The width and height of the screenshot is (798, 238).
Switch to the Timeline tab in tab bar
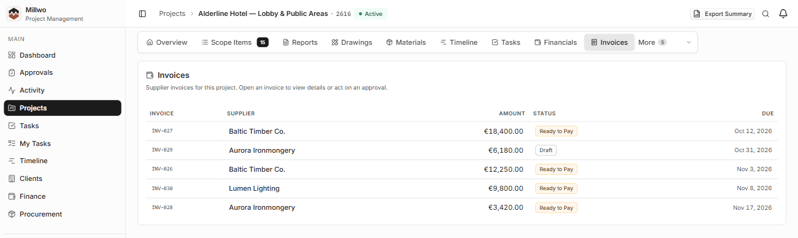[x=459, y=42]
